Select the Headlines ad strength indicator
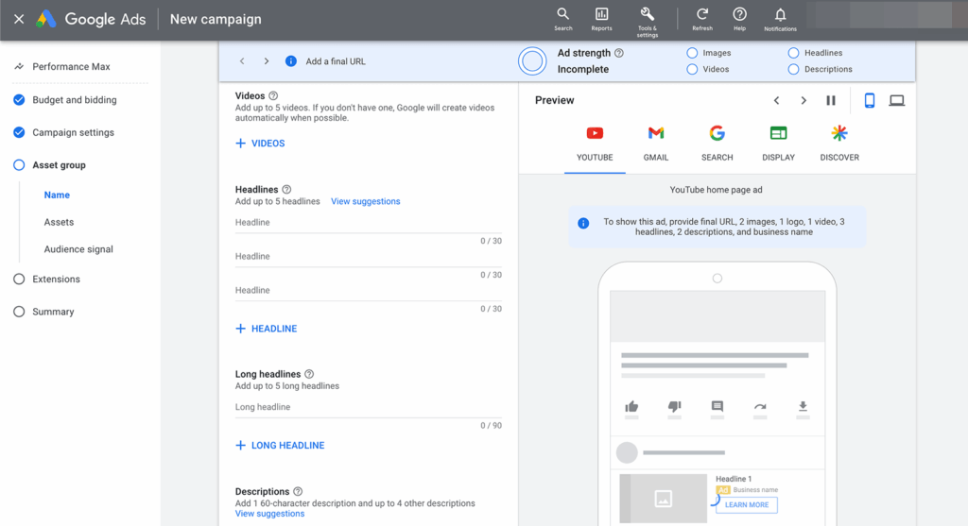968x526 pixels. click(794, 53)
